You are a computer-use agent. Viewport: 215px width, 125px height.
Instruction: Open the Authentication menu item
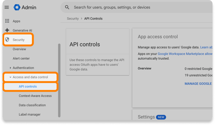coord(23,68)
